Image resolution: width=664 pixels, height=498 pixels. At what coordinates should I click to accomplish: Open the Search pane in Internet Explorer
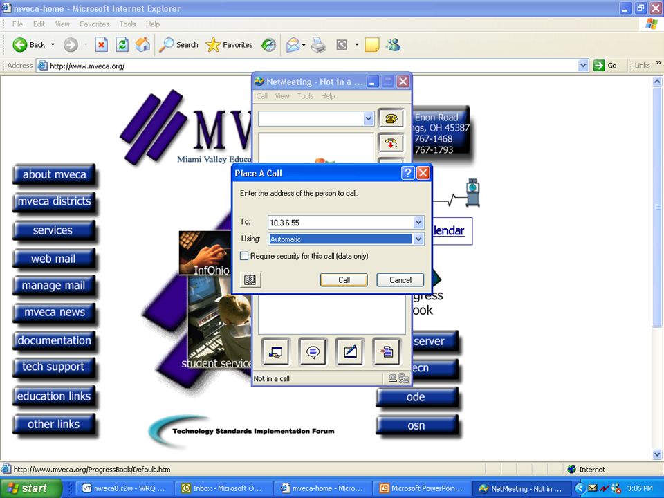pyautogui.click(x=178, y=44)
